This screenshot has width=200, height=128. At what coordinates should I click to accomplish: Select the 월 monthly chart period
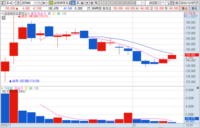coord(82,3)
